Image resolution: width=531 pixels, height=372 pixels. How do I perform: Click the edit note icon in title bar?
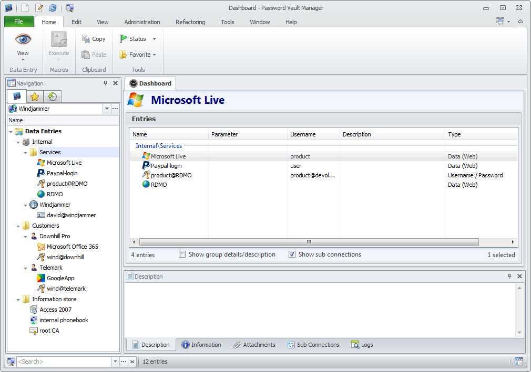click(39, 8)
